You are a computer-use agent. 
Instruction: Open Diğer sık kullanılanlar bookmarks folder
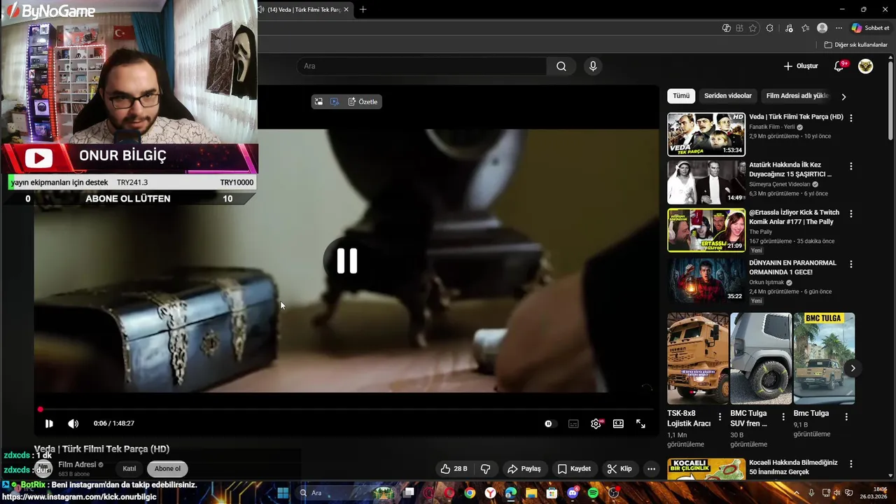click(x=855, y=45)
